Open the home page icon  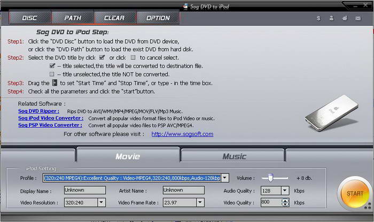click(x=345, y=18)
